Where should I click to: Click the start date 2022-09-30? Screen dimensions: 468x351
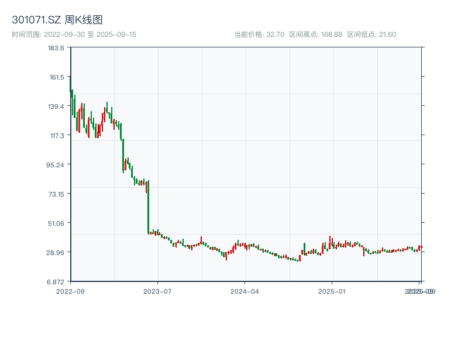pos(64,33)
